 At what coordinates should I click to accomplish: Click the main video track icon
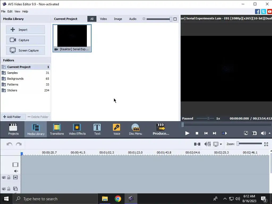[x=15, y=165]
